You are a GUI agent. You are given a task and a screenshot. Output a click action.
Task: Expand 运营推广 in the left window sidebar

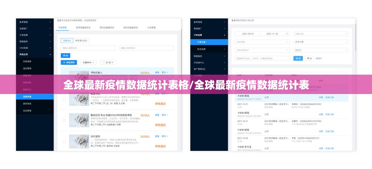tap(35, 29)
